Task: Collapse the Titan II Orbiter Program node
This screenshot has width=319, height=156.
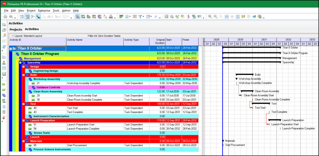Action: tap(14, 54)
